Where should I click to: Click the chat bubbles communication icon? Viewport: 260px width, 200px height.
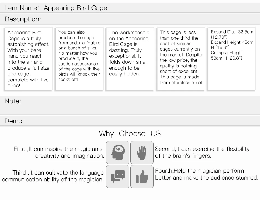[118, 177]
